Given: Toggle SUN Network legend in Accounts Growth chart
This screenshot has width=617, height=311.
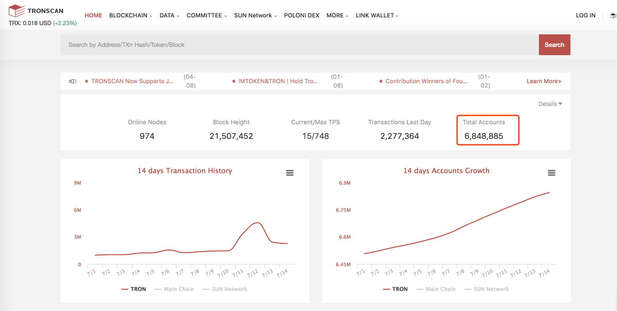Looking at the screenshot, I should tap(487, 289).
